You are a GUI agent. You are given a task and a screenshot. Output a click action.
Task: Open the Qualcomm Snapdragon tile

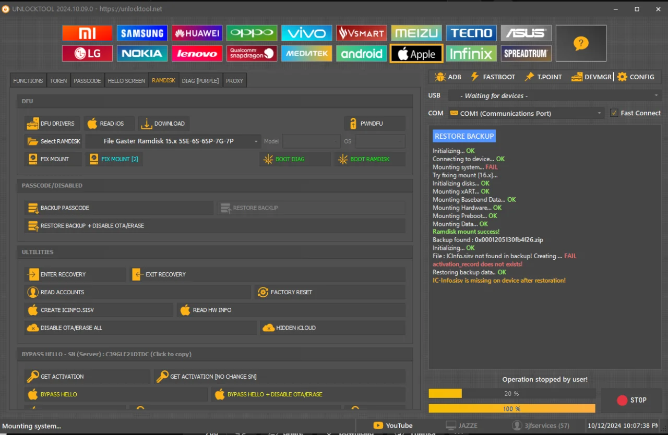[x=252, y=53]
